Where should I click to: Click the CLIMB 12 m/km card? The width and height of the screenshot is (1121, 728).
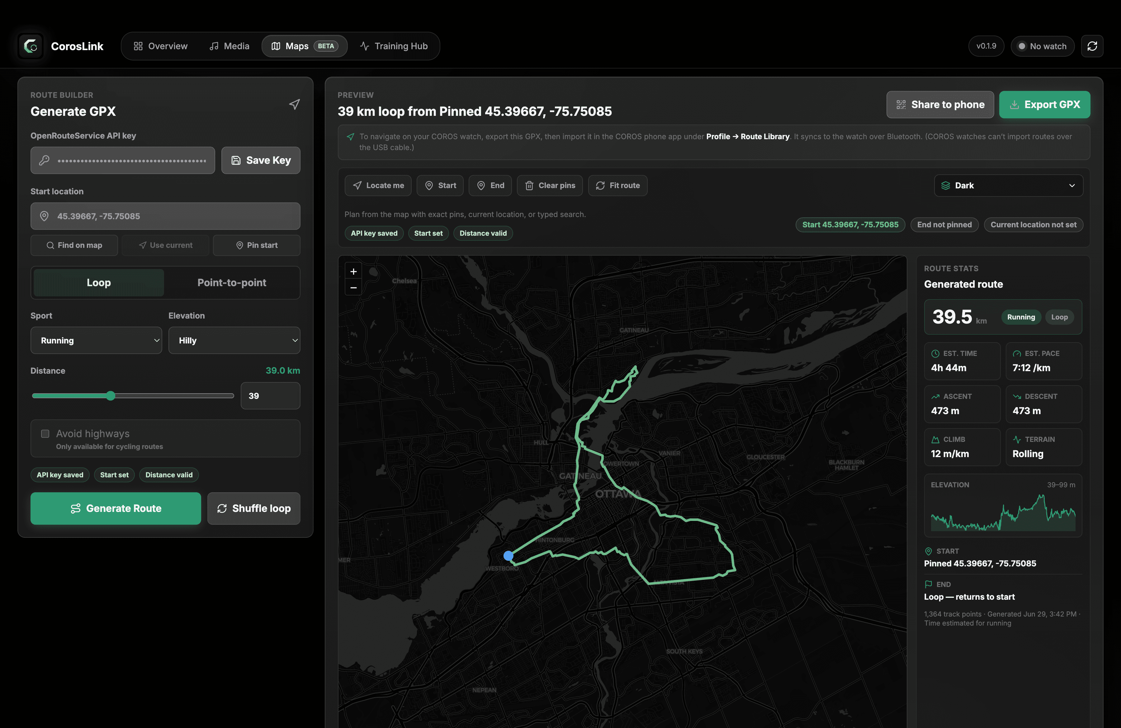(962, 447)
